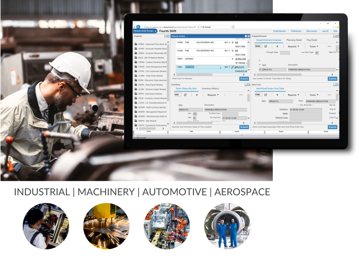The width and height of the screenshot is (359, 269).
Task: Minimize the Item Cost panel
Action: pyautogui.click(x=335, y=85)
